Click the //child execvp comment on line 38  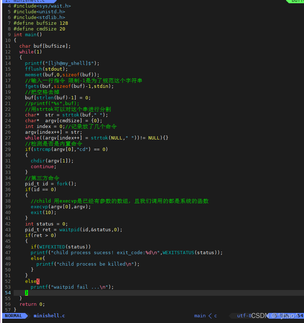120,201
